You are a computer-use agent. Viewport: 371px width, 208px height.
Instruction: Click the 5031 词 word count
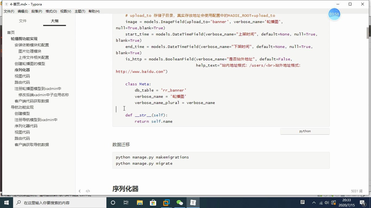pos(357,191)
